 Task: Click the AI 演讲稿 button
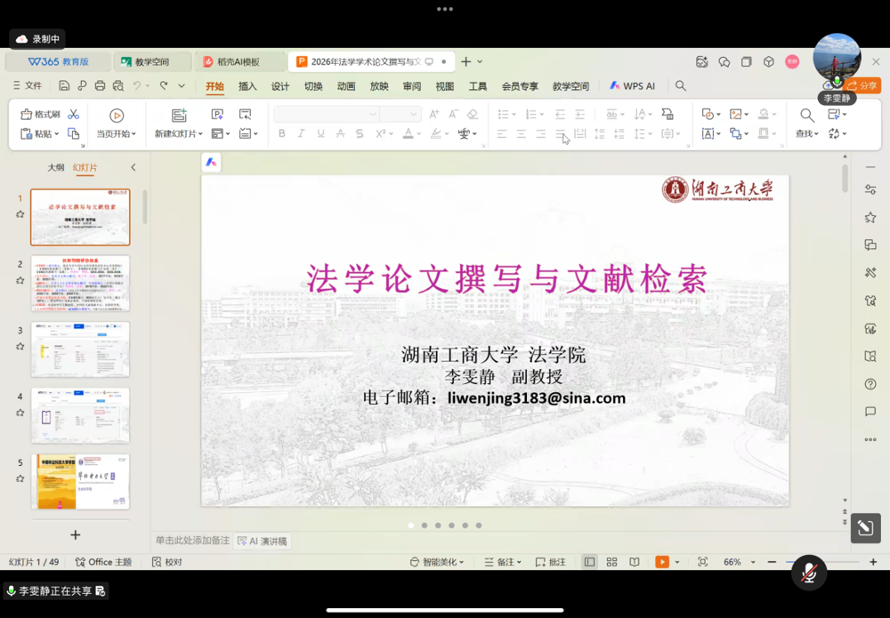[x=263, y=541]
